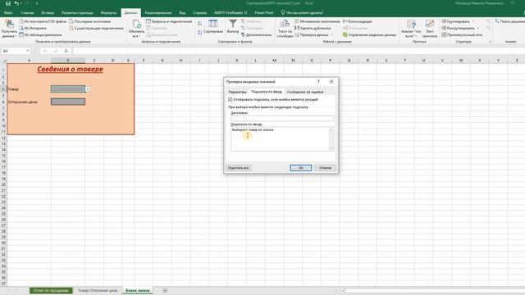Open Customize Quick Access Toolbar dropdown

click(36, 3)
